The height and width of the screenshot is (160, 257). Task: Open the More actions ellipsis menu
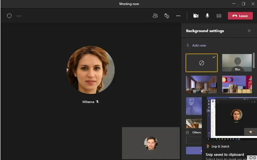[179, 16]
